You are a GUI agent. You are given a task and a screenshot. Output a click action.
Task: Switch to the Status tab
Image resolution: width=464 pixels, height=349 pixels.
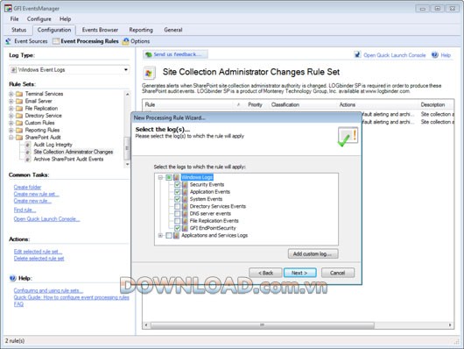pyautogui.click(x=19, y=30)
